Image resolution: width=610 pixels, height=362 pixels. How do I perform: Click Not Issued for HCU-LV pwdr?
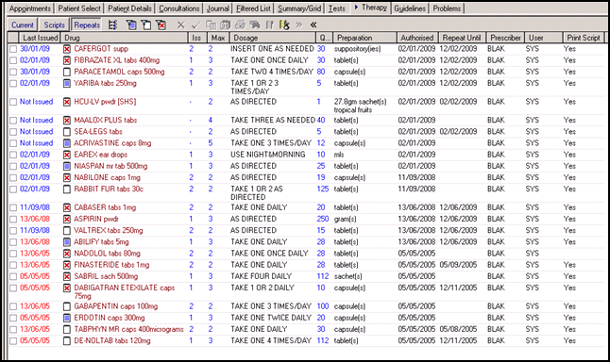coord(36,102)
